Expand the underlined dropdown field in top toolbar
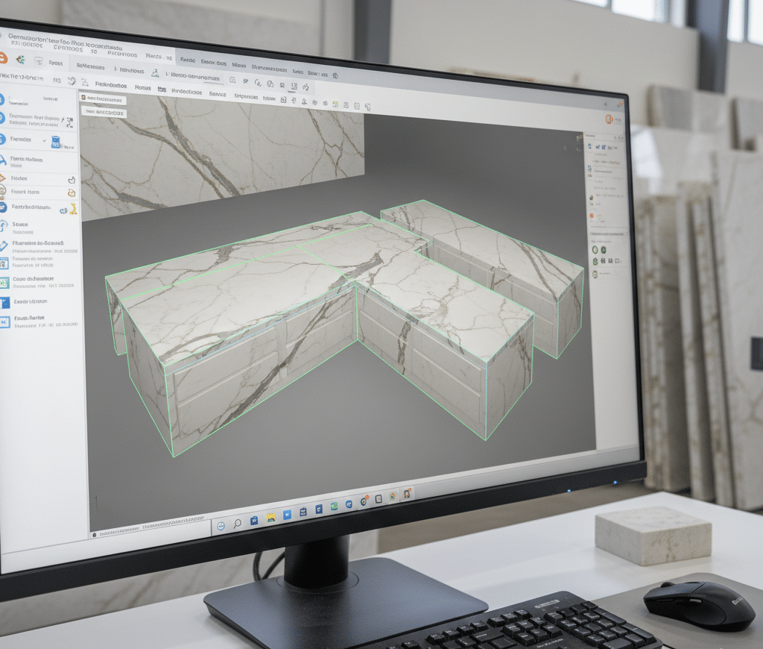 point(196,76)
